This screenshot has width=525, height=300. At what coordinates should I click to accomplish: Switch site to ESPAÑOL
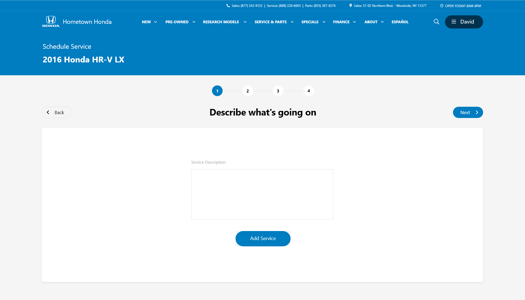(400, 22)
